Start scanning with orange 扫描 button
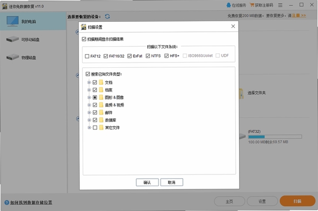 [x=297, y=201]
